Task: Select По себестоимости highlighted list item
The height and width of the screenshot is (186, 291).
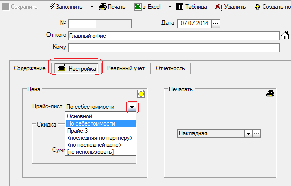Action: (x=101, y=123)
